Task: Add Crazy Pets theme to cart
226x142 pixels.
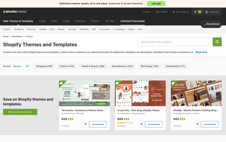Action: (x=142, y=124)
